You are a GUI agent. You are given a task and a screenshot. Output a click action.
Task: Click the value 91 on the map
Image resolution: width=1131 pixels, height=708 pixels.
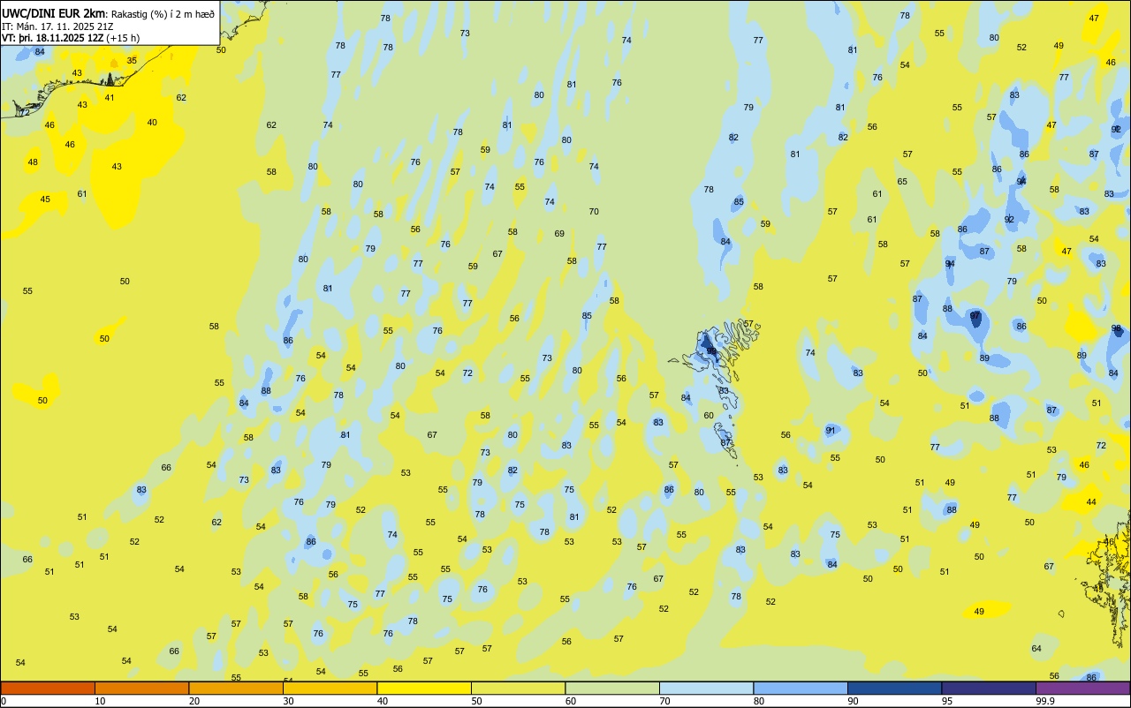pos(831,430)
